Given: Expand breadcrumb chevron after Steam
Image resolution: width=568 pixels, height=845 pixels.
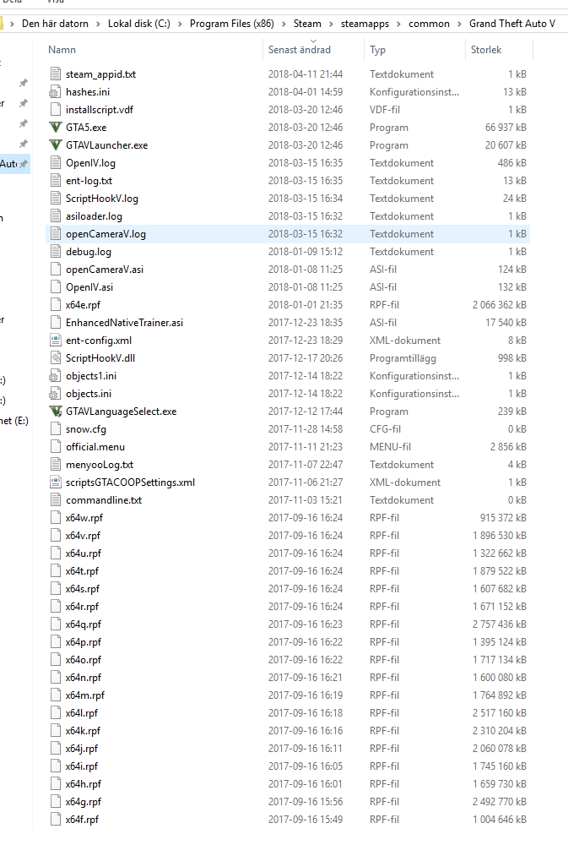Looking at the screenshot, I should click(331, 24).
